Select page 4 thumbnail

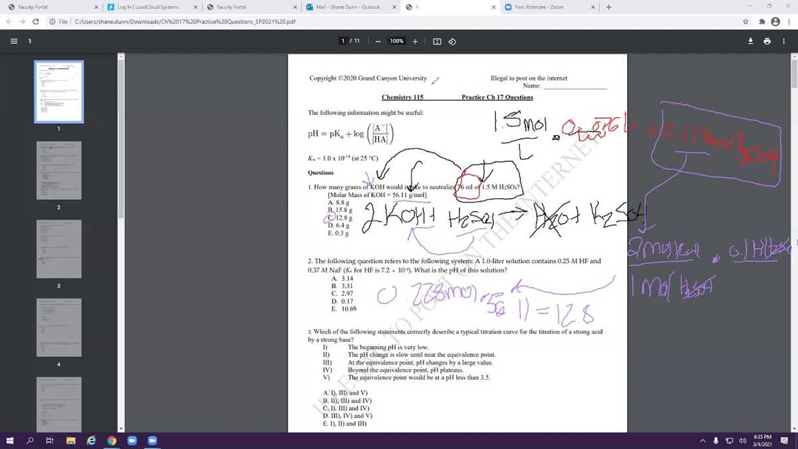point(59,328)
